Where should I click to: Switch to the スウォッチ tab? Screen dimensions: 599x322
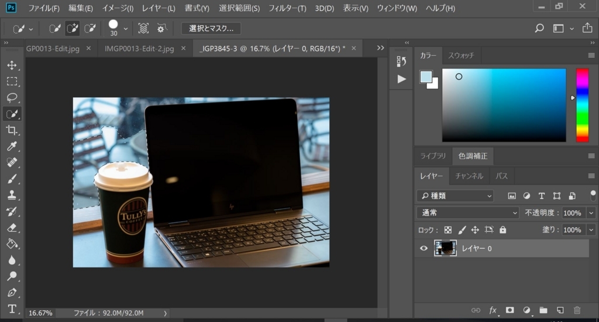click(461, 56)
